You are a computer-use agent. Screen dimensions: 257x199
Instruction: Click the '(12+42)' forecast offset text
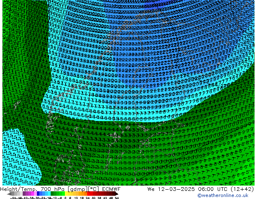point(242,189)
